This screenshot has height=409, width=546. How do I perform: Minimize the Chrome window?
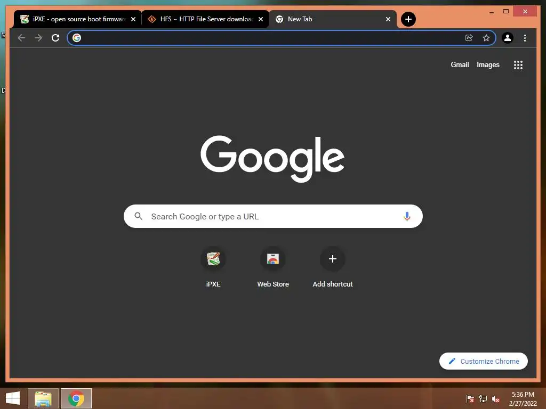pos(491,12)
